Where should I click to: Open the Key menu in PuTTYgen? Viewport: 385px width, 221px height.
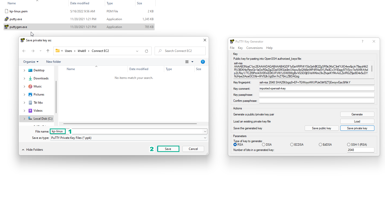[x=240, y=48]
